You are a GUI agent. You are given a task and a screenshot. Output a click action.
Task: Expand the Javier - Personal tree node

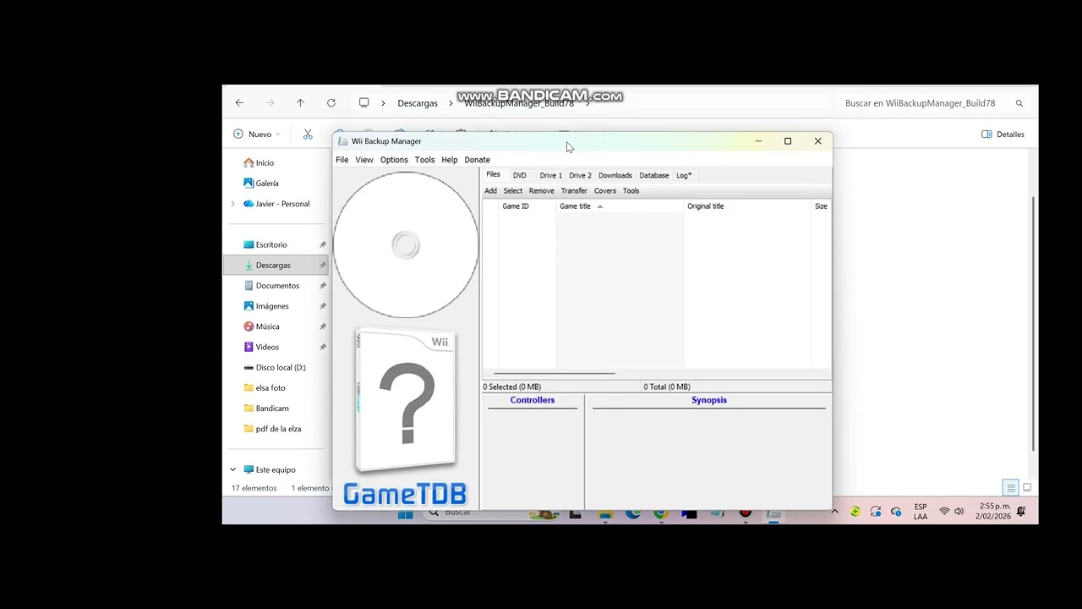point(233,204)
